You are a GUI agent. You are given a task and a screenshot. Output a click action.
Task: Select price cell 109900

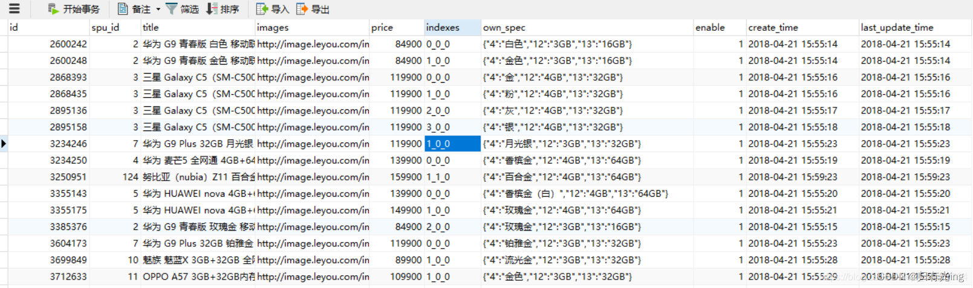(x=397, y=277)
